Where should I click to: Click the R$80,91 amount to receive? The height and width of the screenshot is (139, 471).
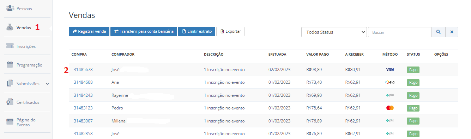[353, 70]
